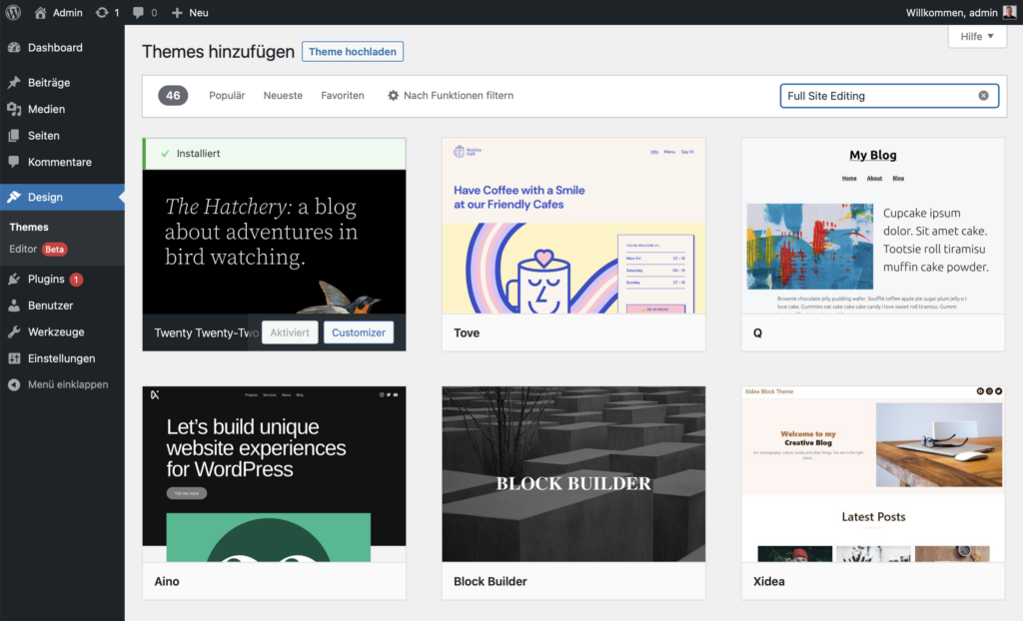1023x621 pixels.
Task: Select the Themes submenu item
Action: pos(29,227)
